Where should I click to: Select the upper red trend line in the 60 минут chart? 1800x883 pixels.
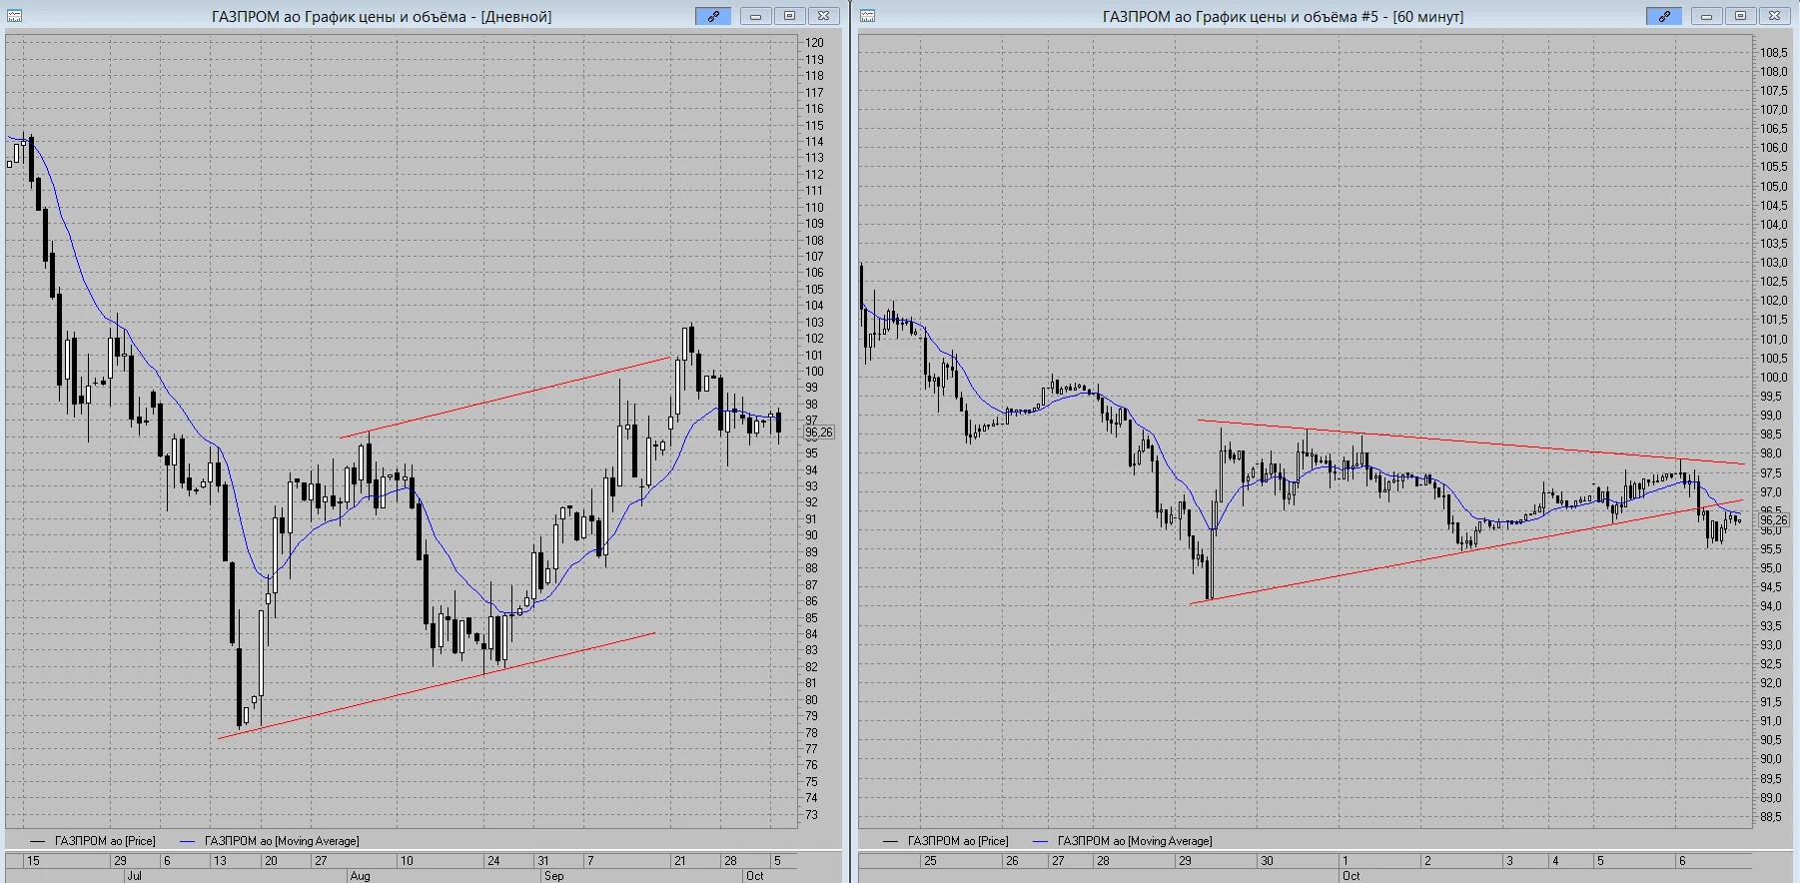pos(1471,441)
